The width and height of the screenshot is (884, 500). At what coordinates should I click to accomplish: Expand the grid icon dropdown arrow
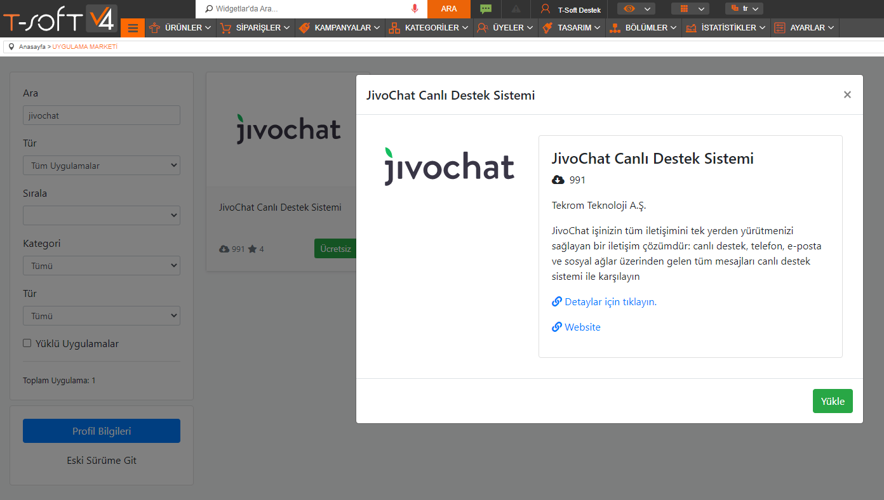click(701, 9)
